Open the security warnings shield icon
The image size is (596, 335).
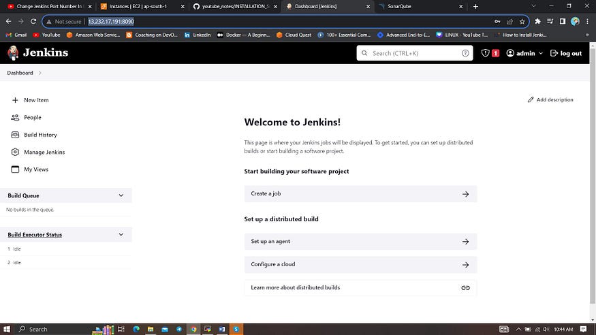tap(485, 53)
